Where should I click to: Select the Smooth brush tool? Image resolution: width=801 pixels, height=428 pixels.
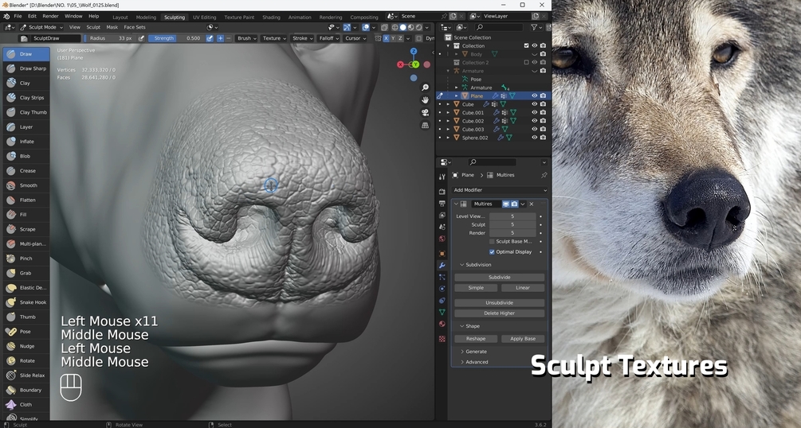tap(26, 185)
